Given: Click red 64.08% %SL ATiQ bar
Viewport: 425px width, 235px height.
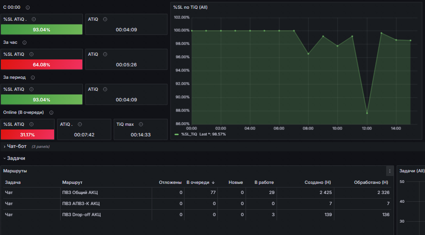Looking at the screenshot, I should [x=42, y=65].
